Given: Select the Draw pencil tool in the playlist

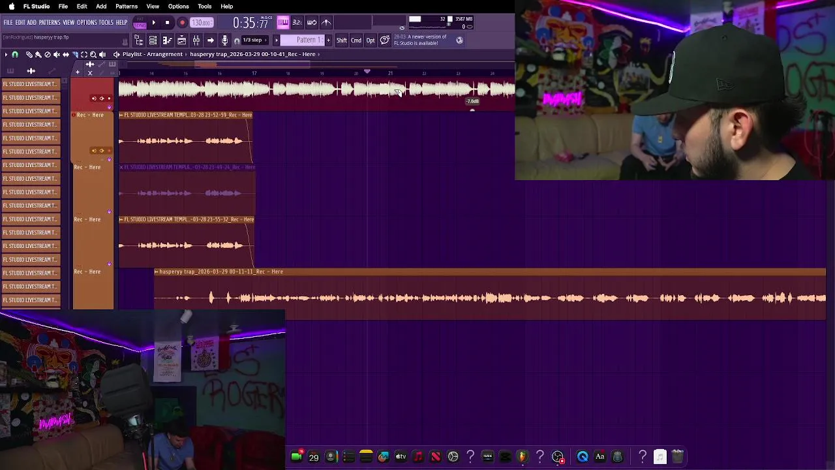Looking at the screenshot, I should click(29, 55).
